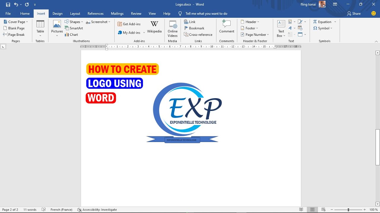This screenshot has height=213, width=380.
Task: Switch to the Home tab
Action: click(x=25, y=14)
